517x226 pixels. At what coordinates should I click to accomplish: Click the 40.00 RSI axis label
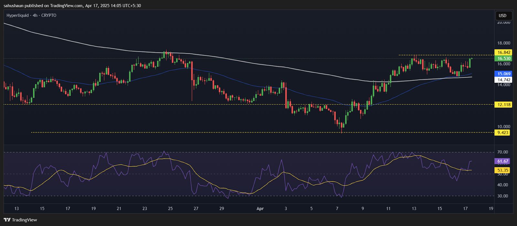[x=503, y=185]
